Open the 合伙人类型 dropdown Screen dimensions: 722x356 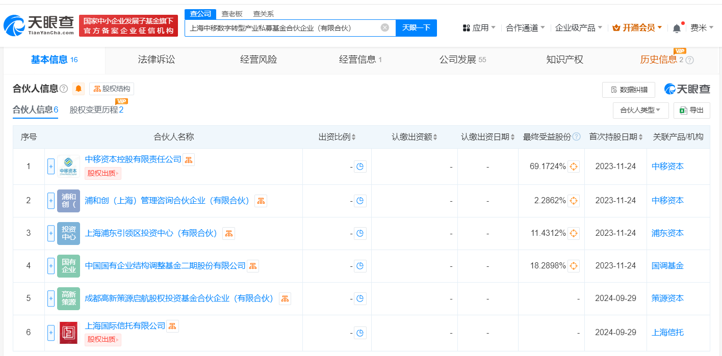(640, 110)
